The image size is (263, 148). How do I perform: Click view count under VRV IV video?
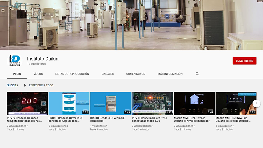pyautogui.click(x=16, y=126)
